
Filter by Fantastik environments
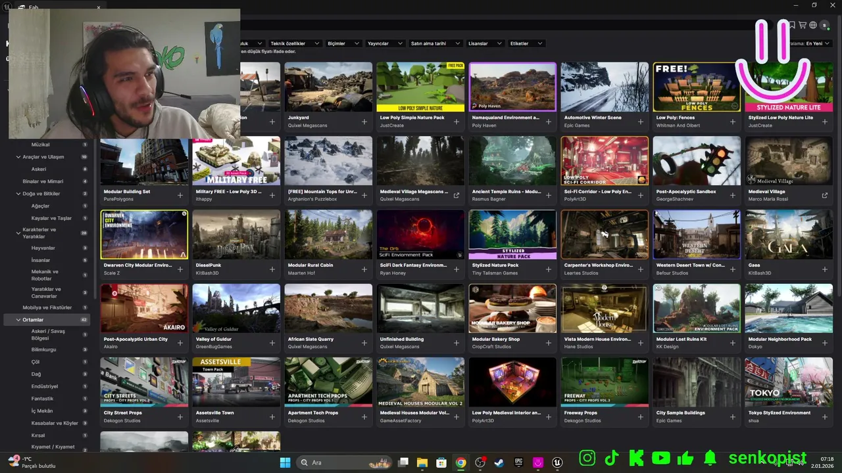42,399
